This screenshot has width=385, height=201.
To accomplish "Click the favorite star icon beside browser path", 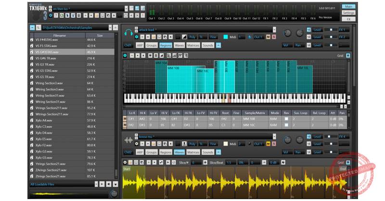I will (115, 27).
